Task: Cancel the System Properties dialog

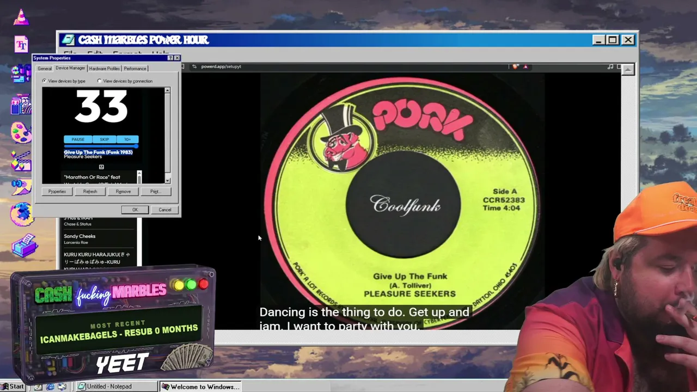Action: [165, 210]
